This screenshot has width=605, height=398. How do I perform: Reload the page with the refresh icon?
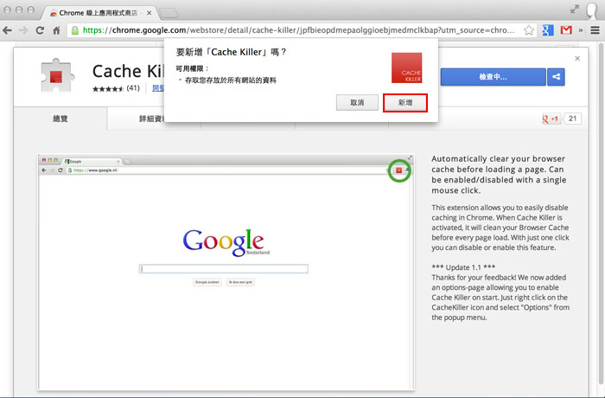[x=40, y=30]
